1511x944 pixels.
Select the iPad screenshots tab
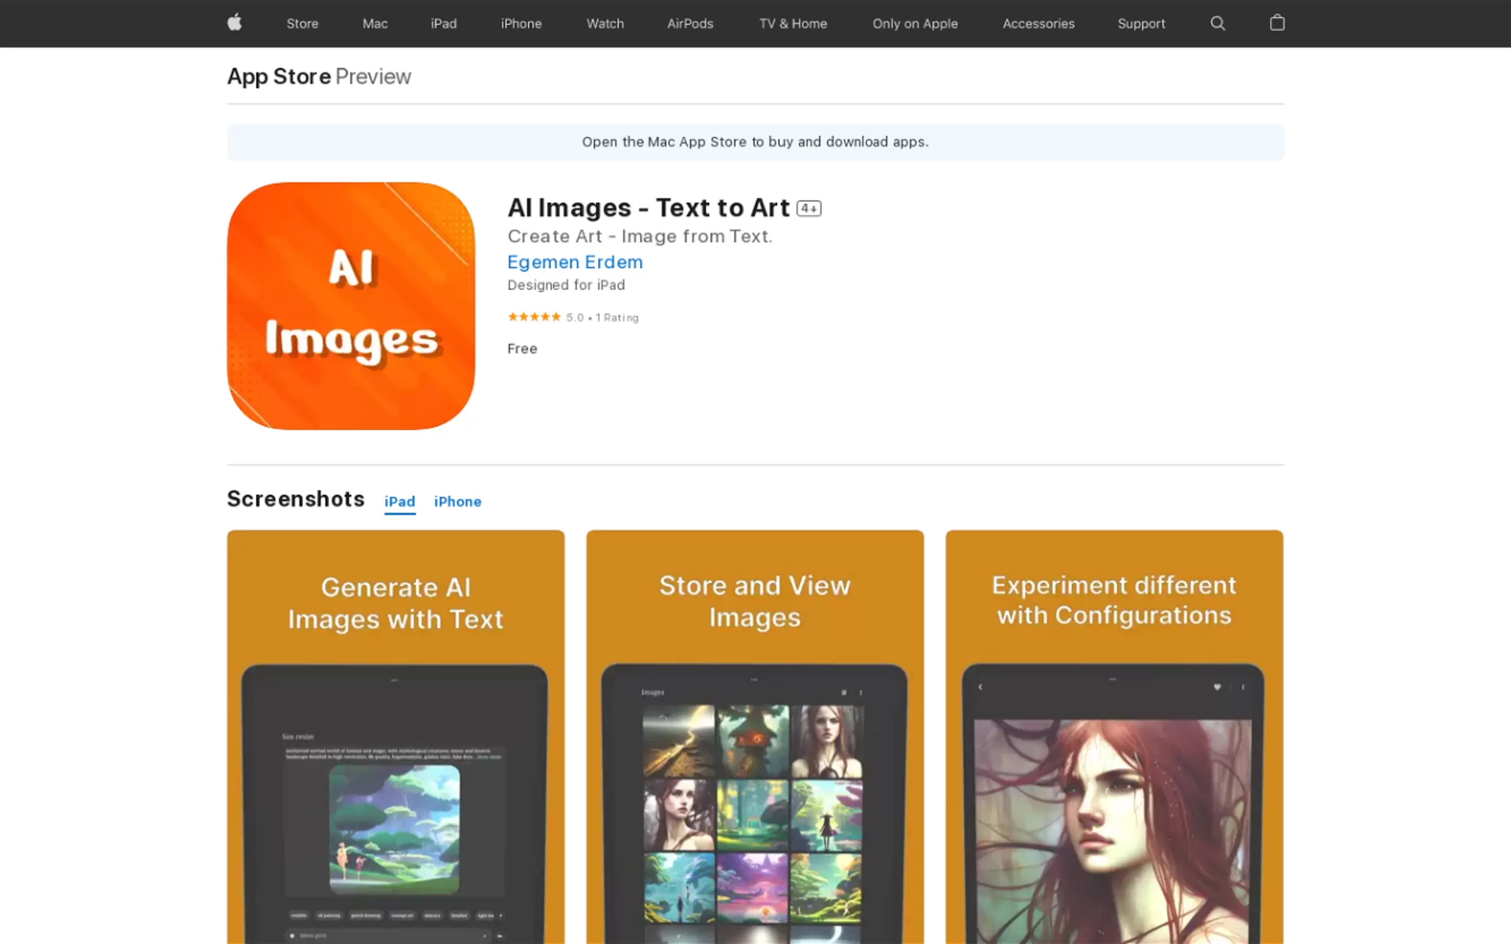(399, 501)
